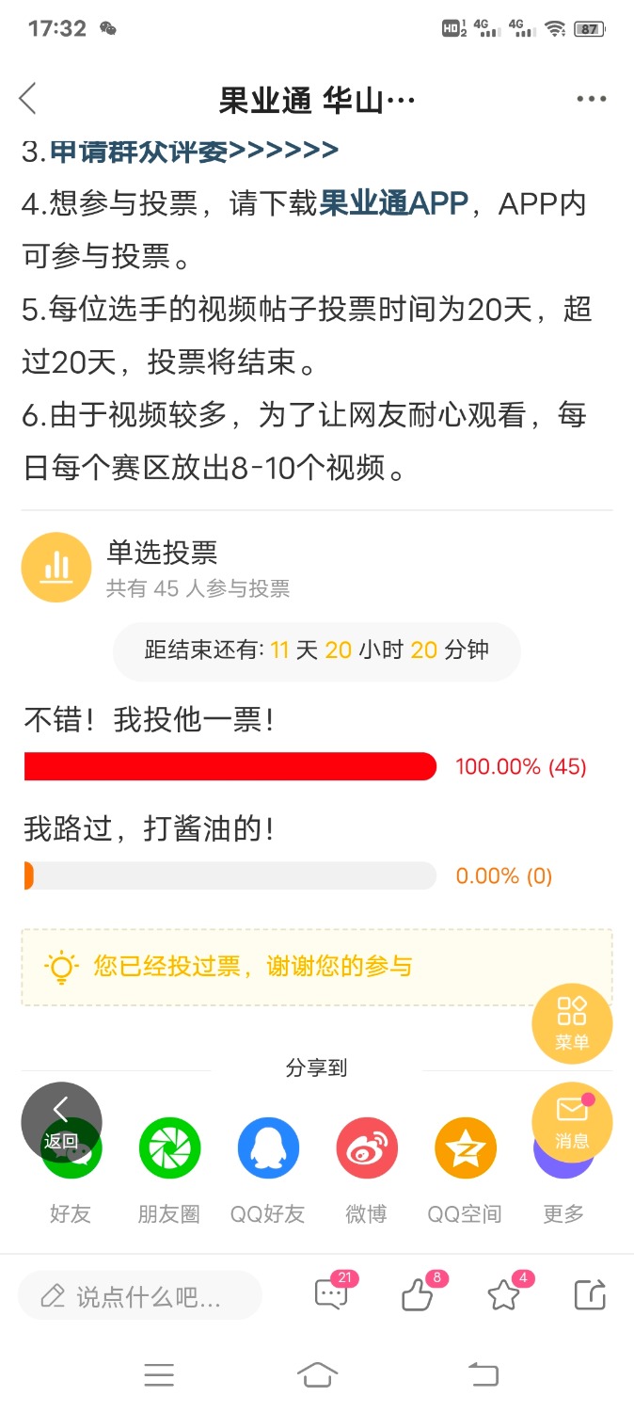Open the floating 消息 messages button
This screenshot has width=634, height=1412.
(x=572, y=1122)
